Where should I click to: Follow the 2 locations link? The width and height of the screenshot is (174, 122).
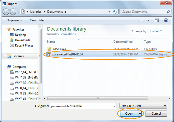[68, 34]
